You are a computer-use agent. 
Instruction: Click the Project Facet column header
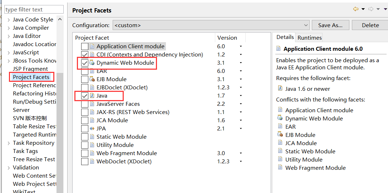click(144, 38)
